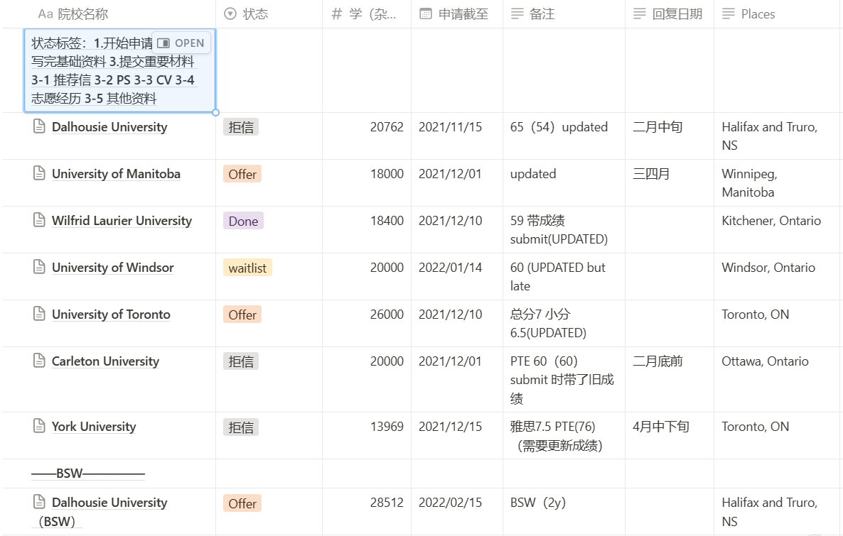Click the note '60 (UPDATED but late'
The width and height of the screenshot is (843, 536).
(557, 277)
